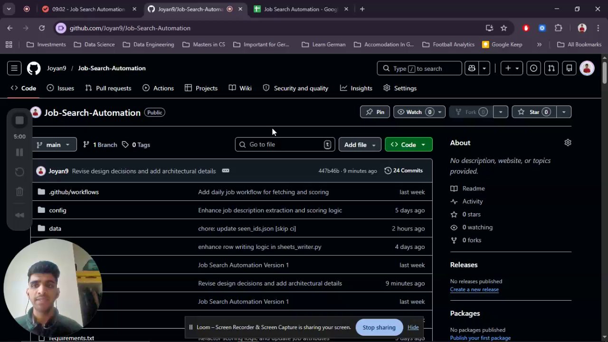Switch to the 09:02 Job Search Automation tab
The width and height of the screenshot is (608, 342).
click(x=88, y=9)
